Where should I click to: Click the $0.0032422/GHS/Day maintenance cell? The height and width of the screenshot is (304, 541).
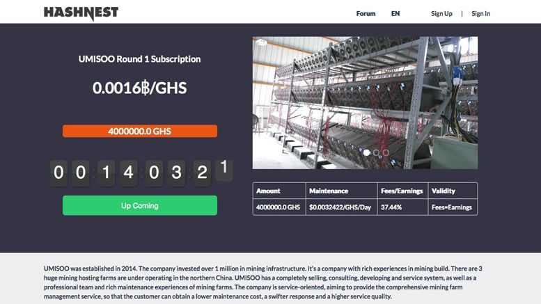[341, 207]
